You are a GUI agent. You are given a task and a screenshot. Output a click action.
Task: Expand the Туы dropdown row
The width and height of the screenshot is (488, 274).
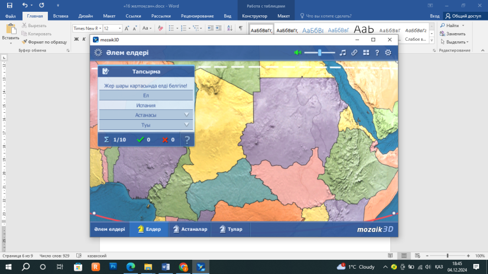[x=146, y=125]
